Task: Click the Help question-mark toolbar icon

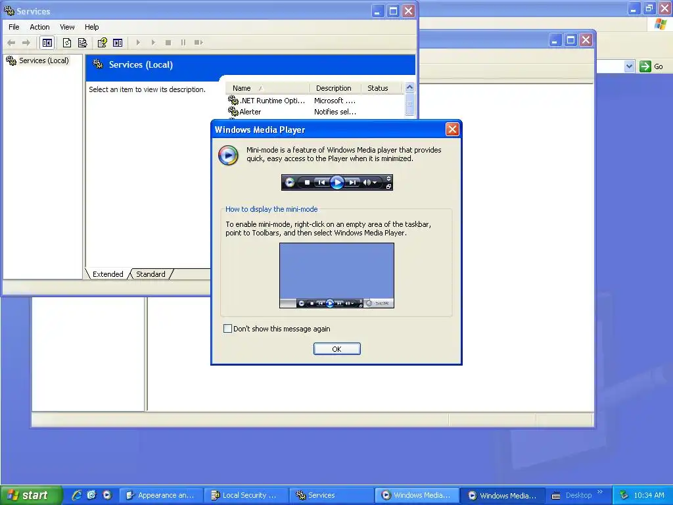Action: click(x=102, y=43)
